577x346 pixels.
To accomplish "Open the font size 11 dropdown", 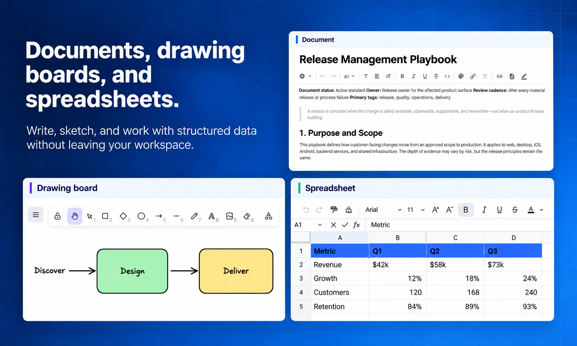I will 416,210.
